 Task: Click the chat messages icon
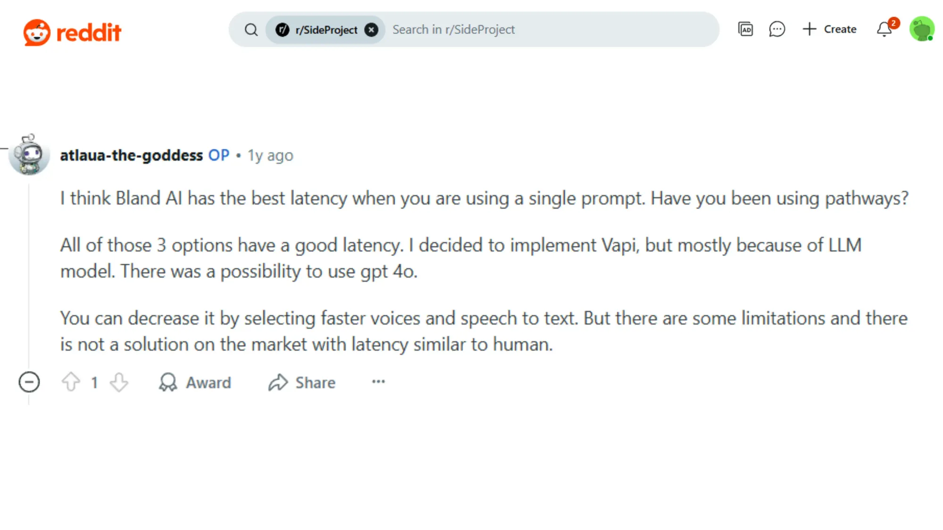(x=777, y=29)
